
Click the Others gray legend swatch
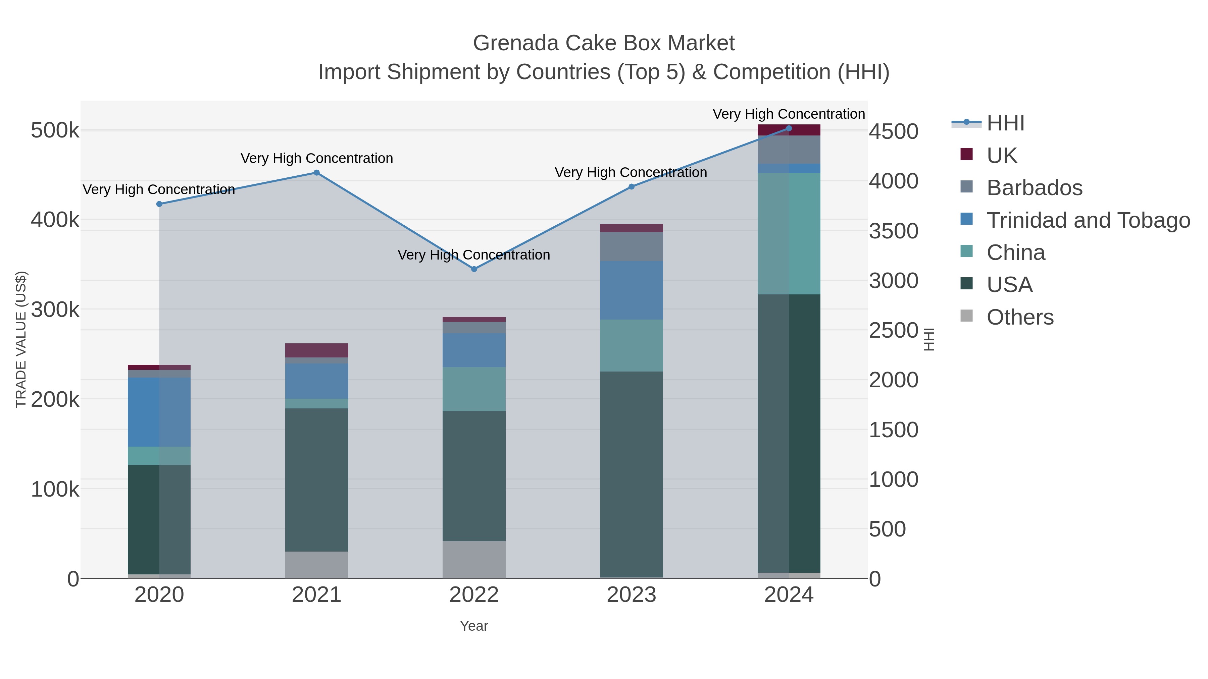click(966, 316)
